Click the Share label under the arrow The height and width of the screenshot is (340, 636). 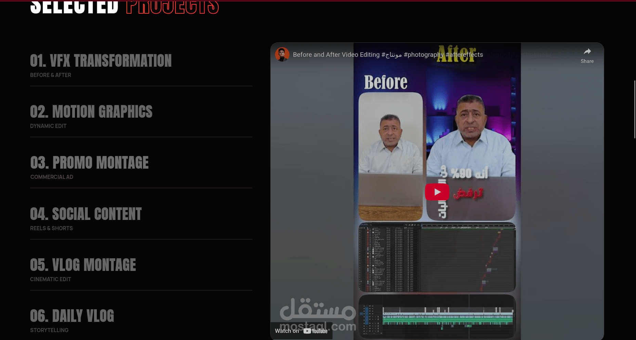(587, 61)
